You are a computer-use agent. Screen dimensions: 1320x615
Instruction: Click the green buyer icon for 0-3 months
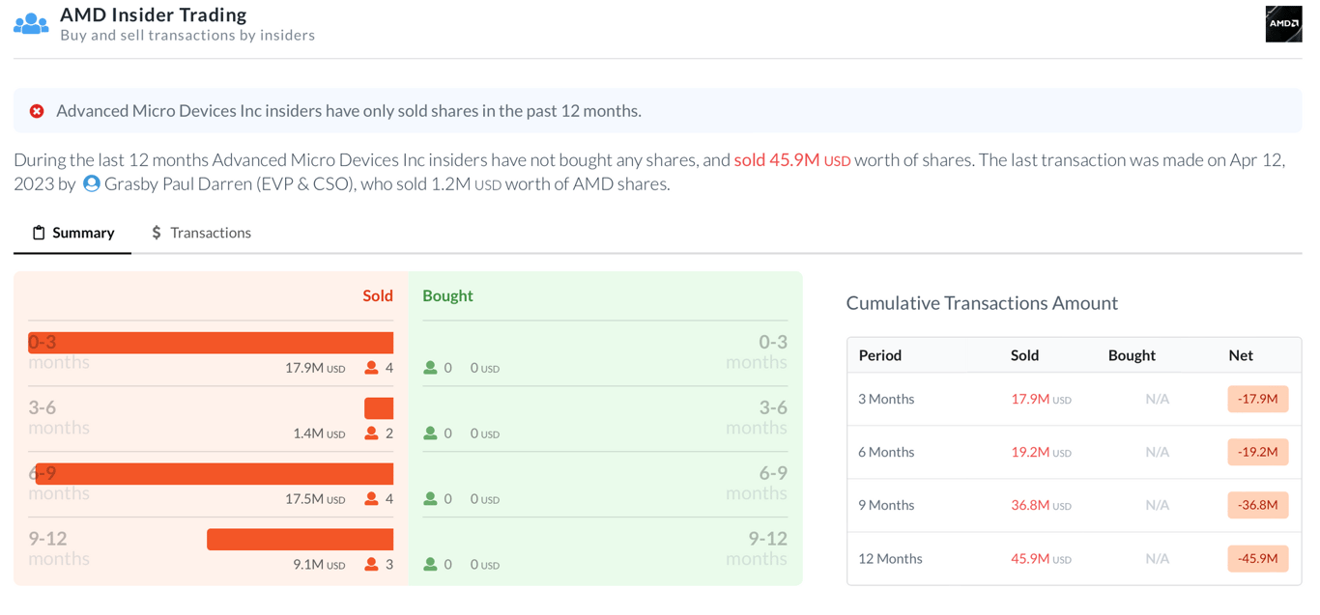click(x=430, y=368)
